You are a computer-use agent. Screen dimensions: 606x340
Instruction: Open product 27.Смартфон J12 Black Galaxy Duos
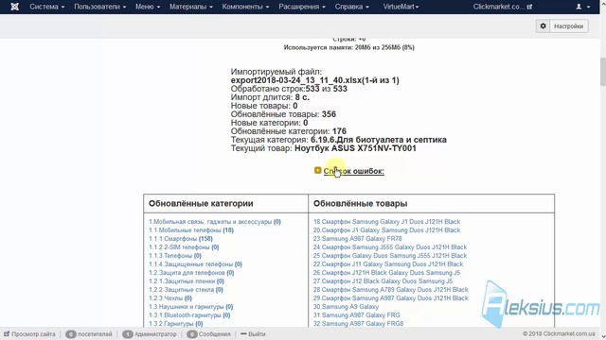point(383,281)
